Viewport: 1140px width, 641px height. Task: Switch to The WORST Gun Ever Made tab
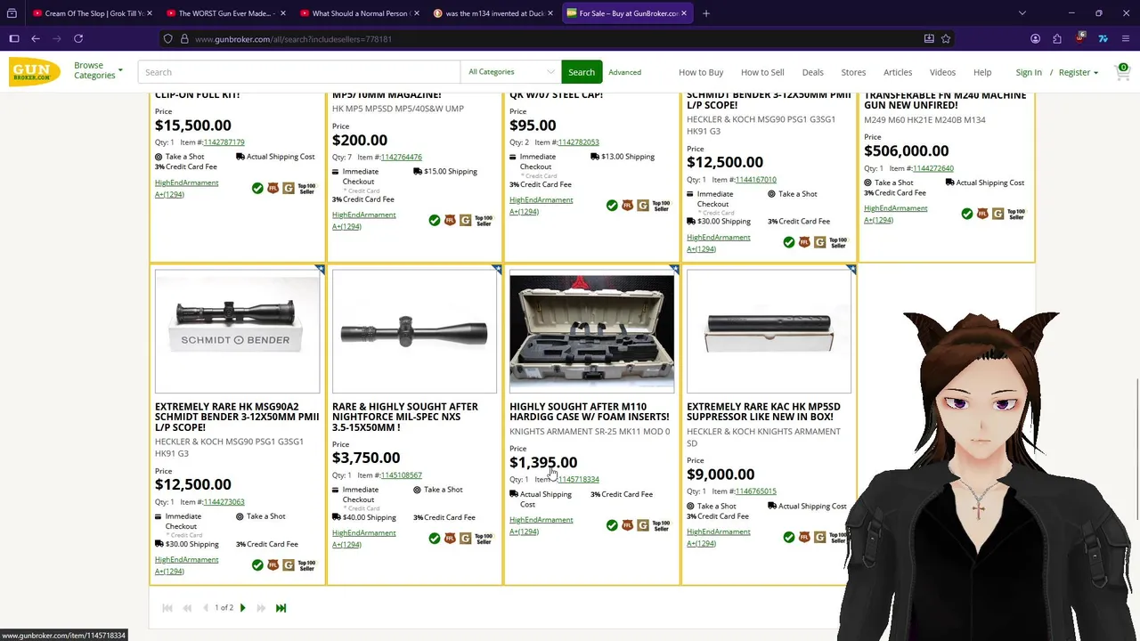click(226, 13)
